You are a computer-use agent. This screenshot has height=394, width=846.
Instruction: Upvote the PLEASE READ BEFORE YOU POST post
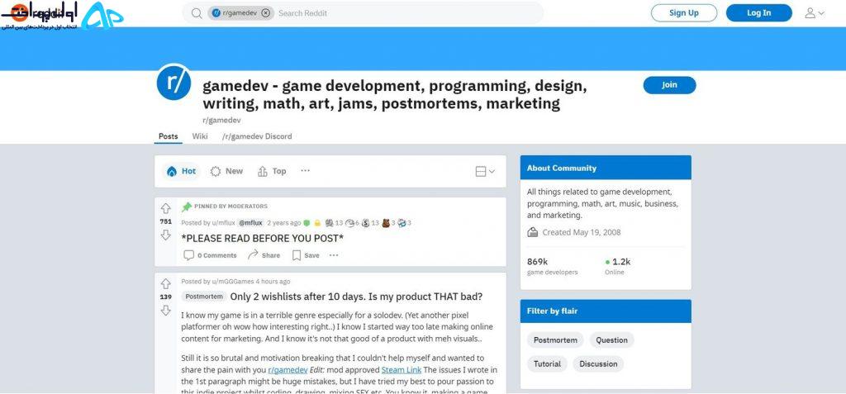(165, 208)
